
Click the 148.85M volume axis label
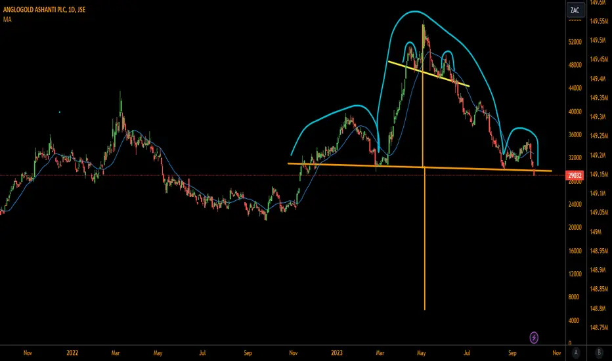pyautogui.click(x=599, y=289)
